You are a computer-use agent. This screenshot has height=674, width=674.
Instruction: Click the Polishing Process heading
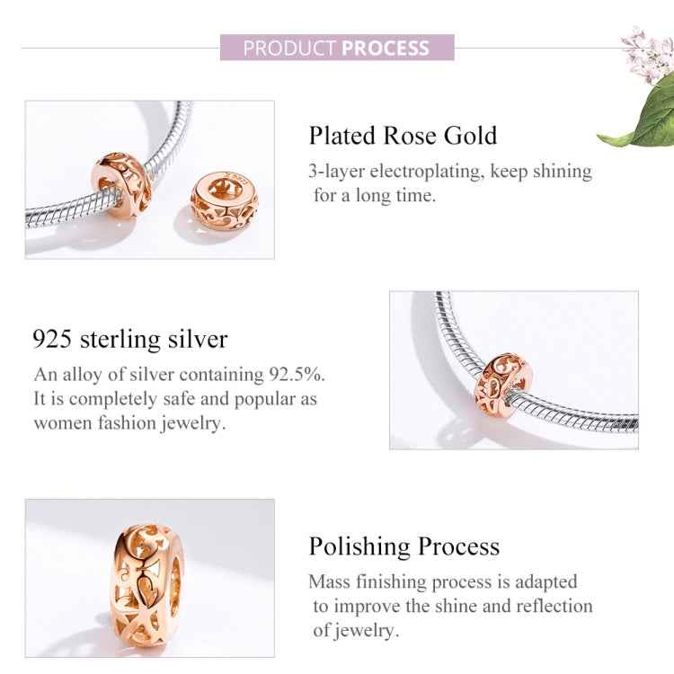[x=404, y=546]
